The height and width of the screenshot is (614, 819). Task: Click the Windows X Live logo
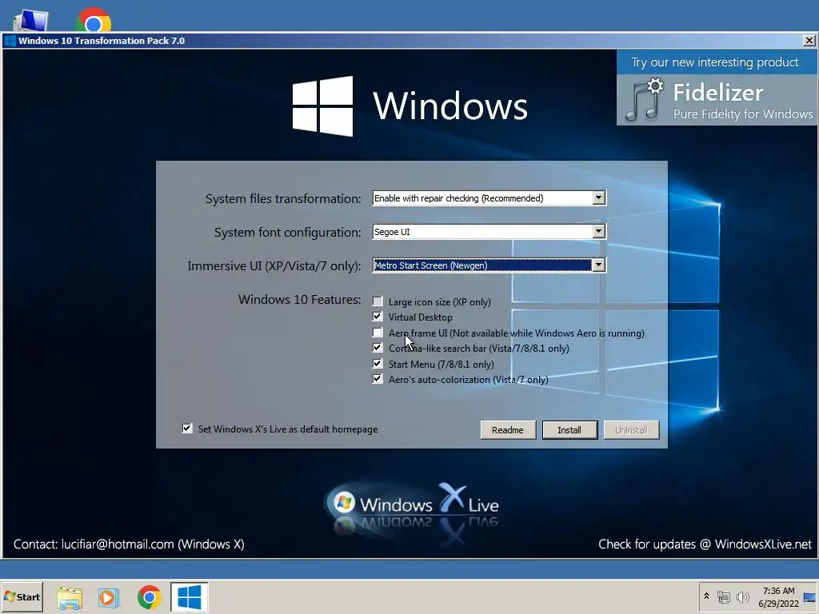[x=413, y=505]
